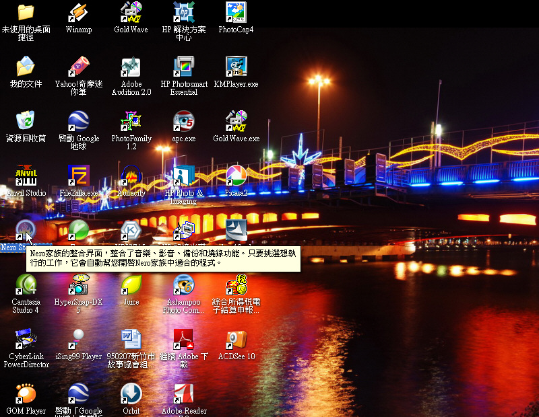Click the Anvil Studio icon
This screenshot has height=417, width=539.
[x=26, y=176]
